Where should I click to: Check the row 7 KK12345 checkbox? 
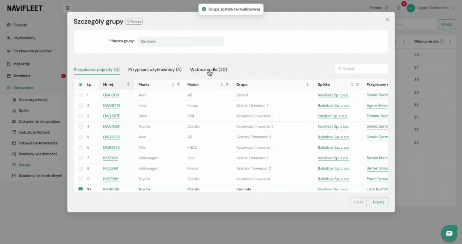(x=80, y=158)
